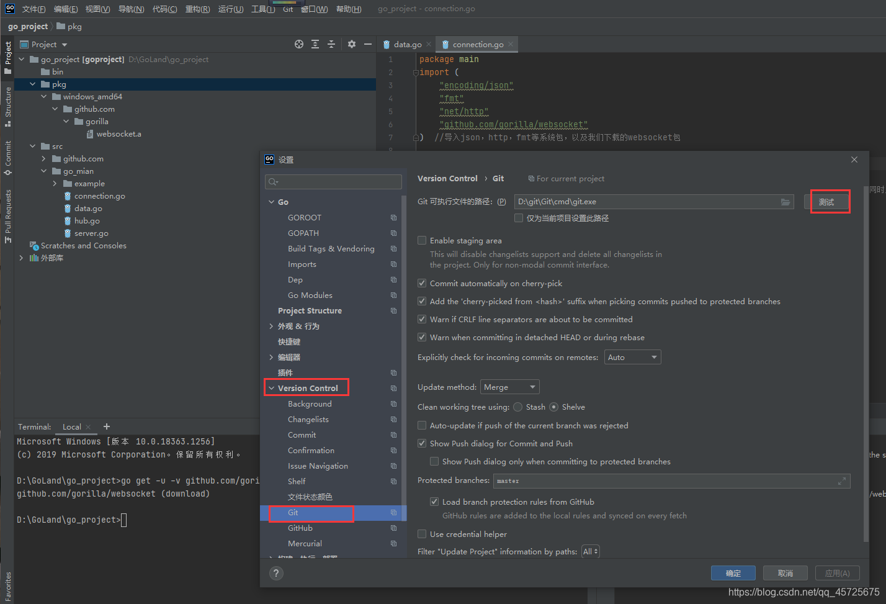
Task: Select Changelists in settings tree
Action: tap(308, 420)
